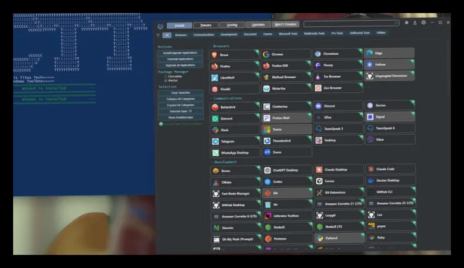Toggle selection of the Signal card
Viewport: 464px width, 268px height.
(390, 117)
